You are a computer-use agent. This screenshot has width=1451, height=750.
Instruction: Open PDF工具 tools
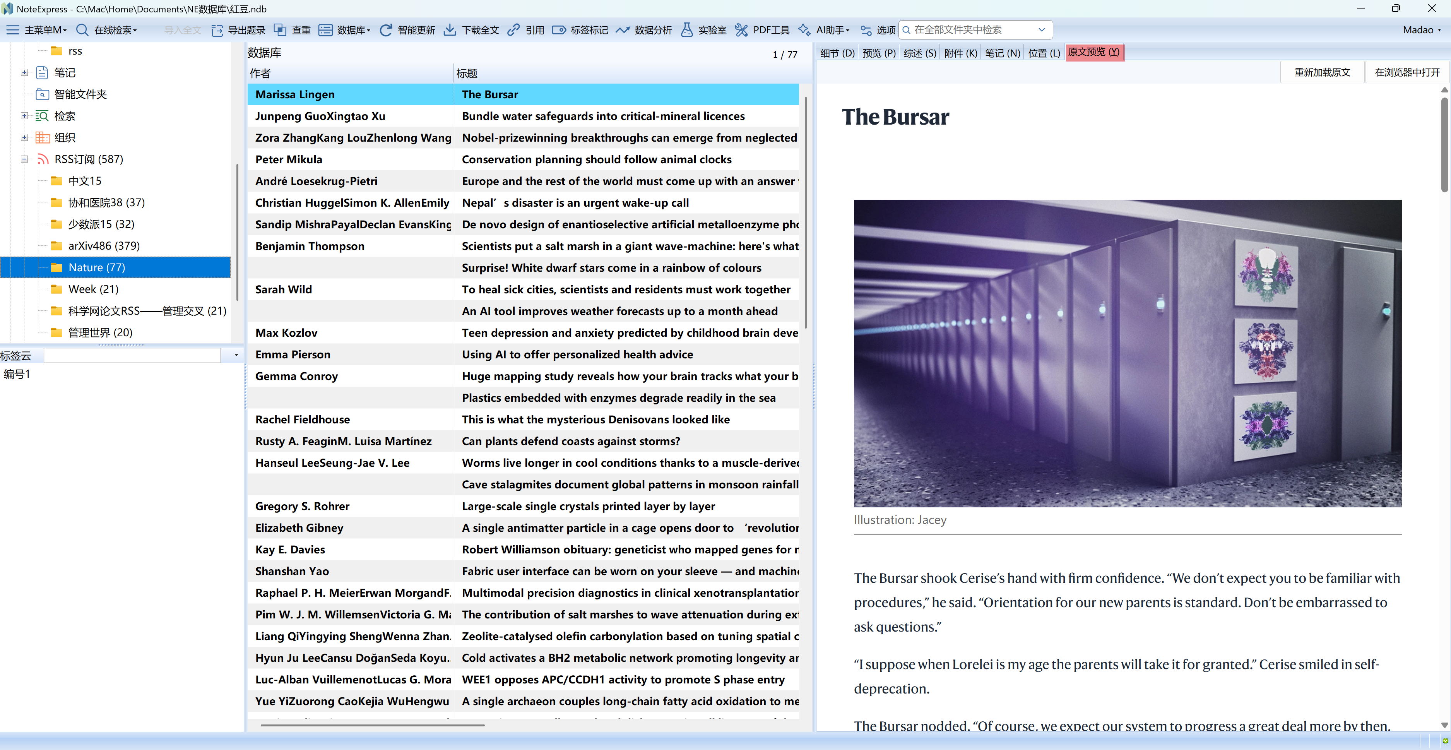point(762,30)
